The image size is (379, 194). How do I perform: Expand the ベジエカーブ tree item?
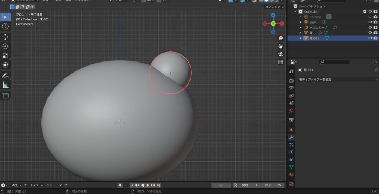(301, 27)
